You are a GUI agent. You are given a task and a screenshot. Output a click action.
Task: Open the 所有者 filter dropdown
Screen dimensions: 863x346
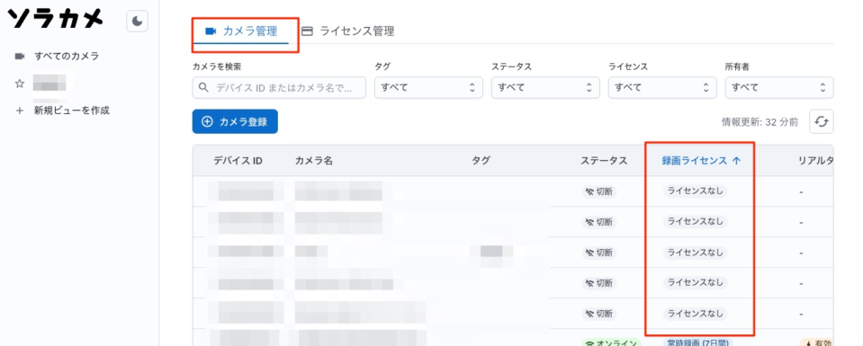(779, 87)
